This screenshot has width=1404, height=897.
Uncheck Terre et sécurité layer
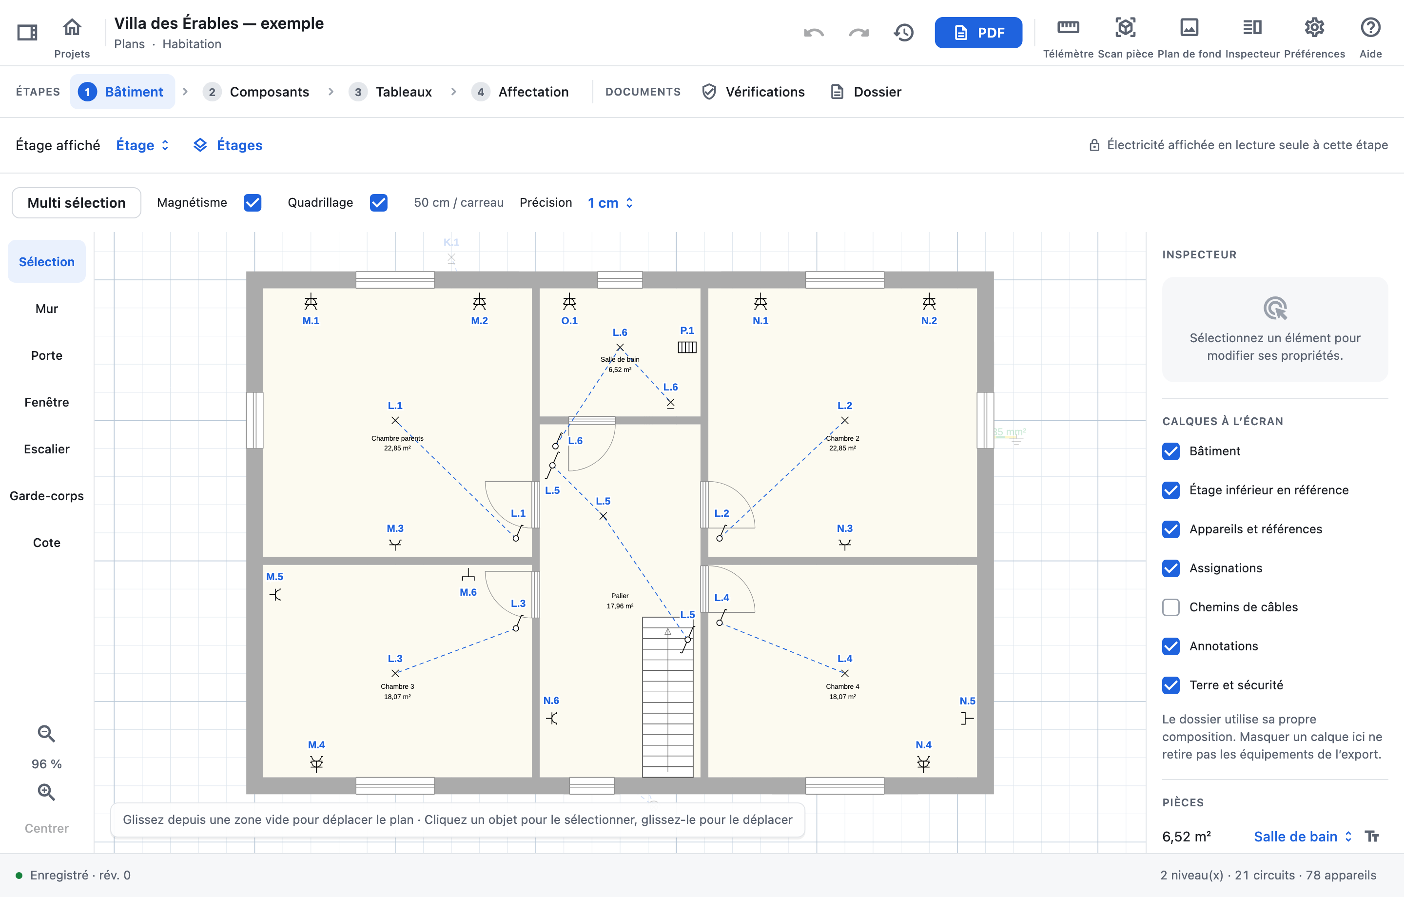pos(1171,685)
